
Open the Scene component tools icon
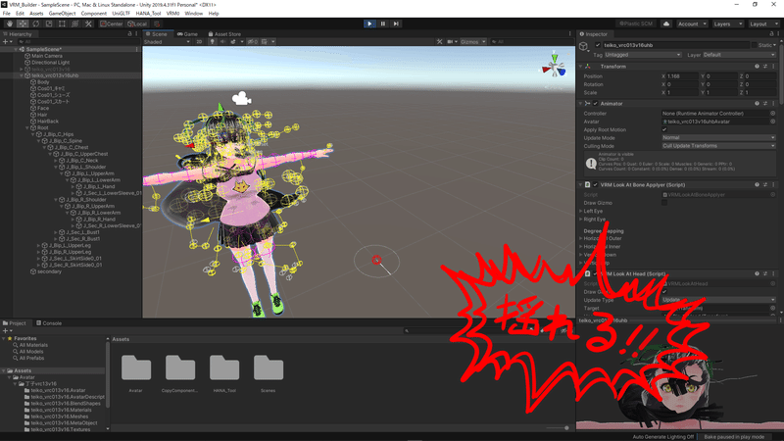pyautogui.click(x=439, y=41)
